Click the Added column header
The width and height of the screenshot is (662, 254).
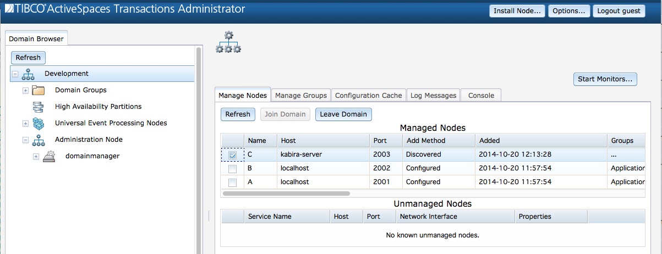[x=541, y=141]
